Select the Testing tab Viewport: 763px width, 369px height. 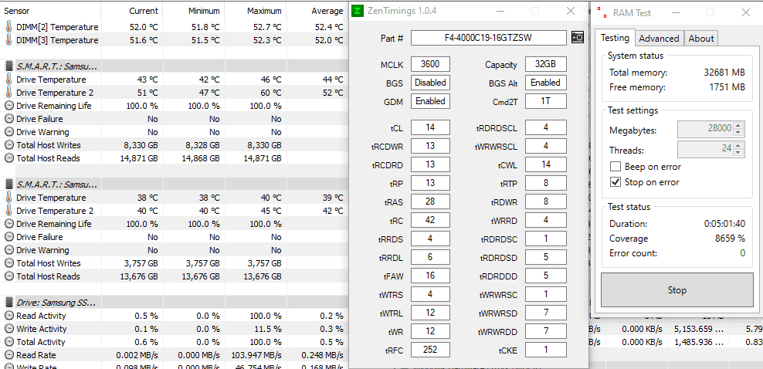click(x=615, y=37)
